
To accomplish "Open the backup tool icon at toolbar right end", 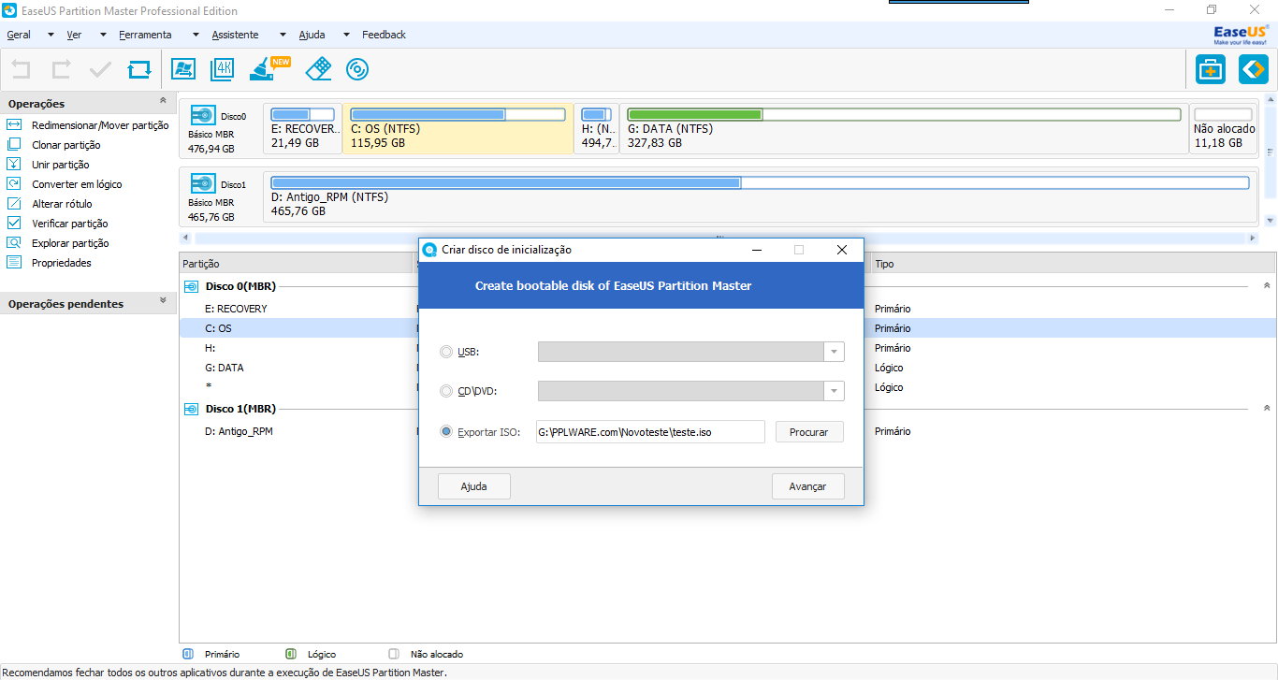I will 1254,69.
